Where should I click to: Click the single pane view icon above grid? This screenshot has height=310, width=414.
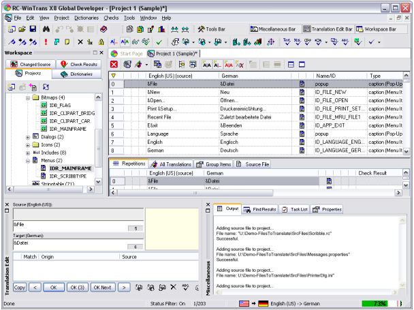[302, 64]
